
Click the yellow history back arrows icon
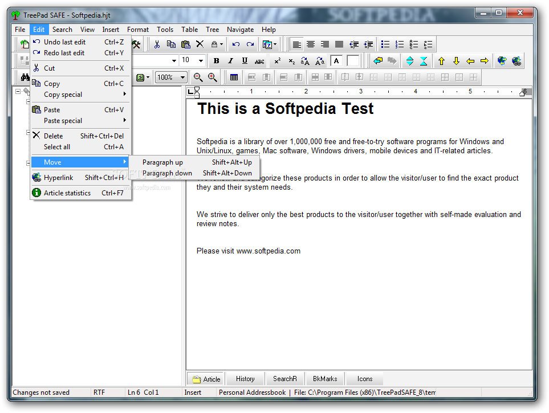[378, 62]
